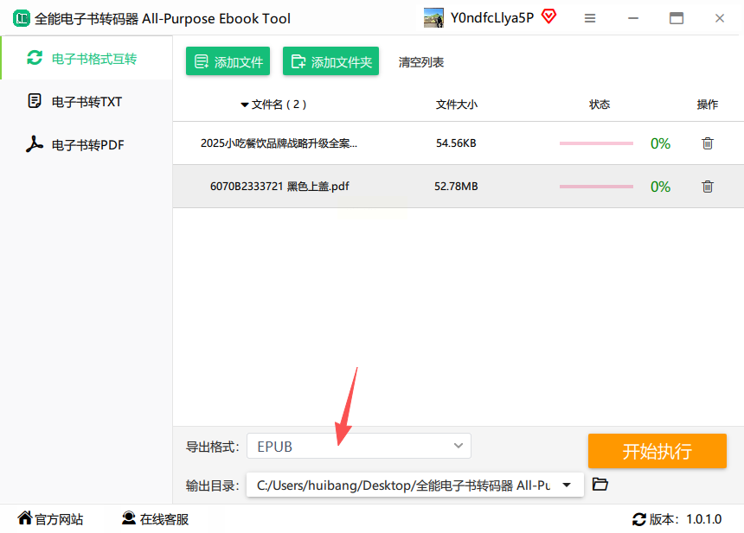Click the 添加文件夹 button

point(330,61)
